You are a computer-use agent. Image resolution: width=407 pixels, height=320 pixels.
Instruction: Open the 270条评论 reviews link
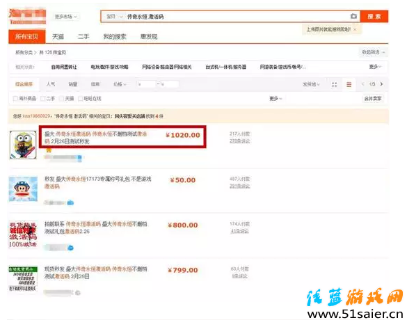click(239, 141)
